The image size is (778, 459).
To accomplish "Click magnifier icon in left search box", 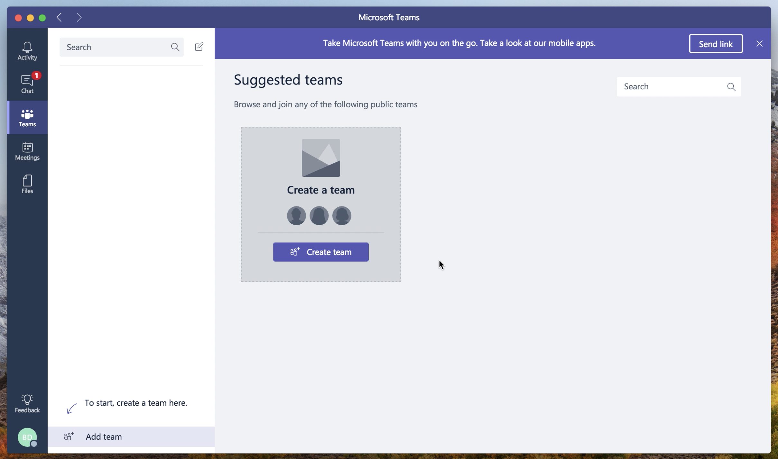I will coord(175,47).
